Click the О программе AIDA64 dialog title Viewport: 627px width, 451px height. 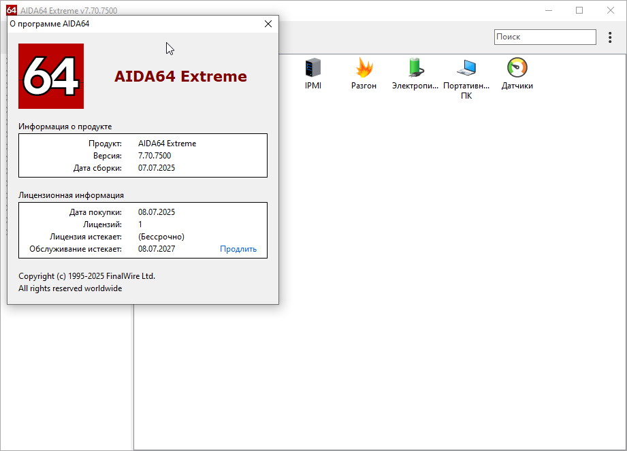point(50,24)
